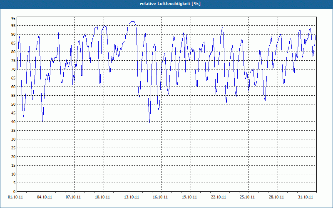Click the date label '10.10.11'
The height and width of the screenshot is (208, 333).
[102, 197]
